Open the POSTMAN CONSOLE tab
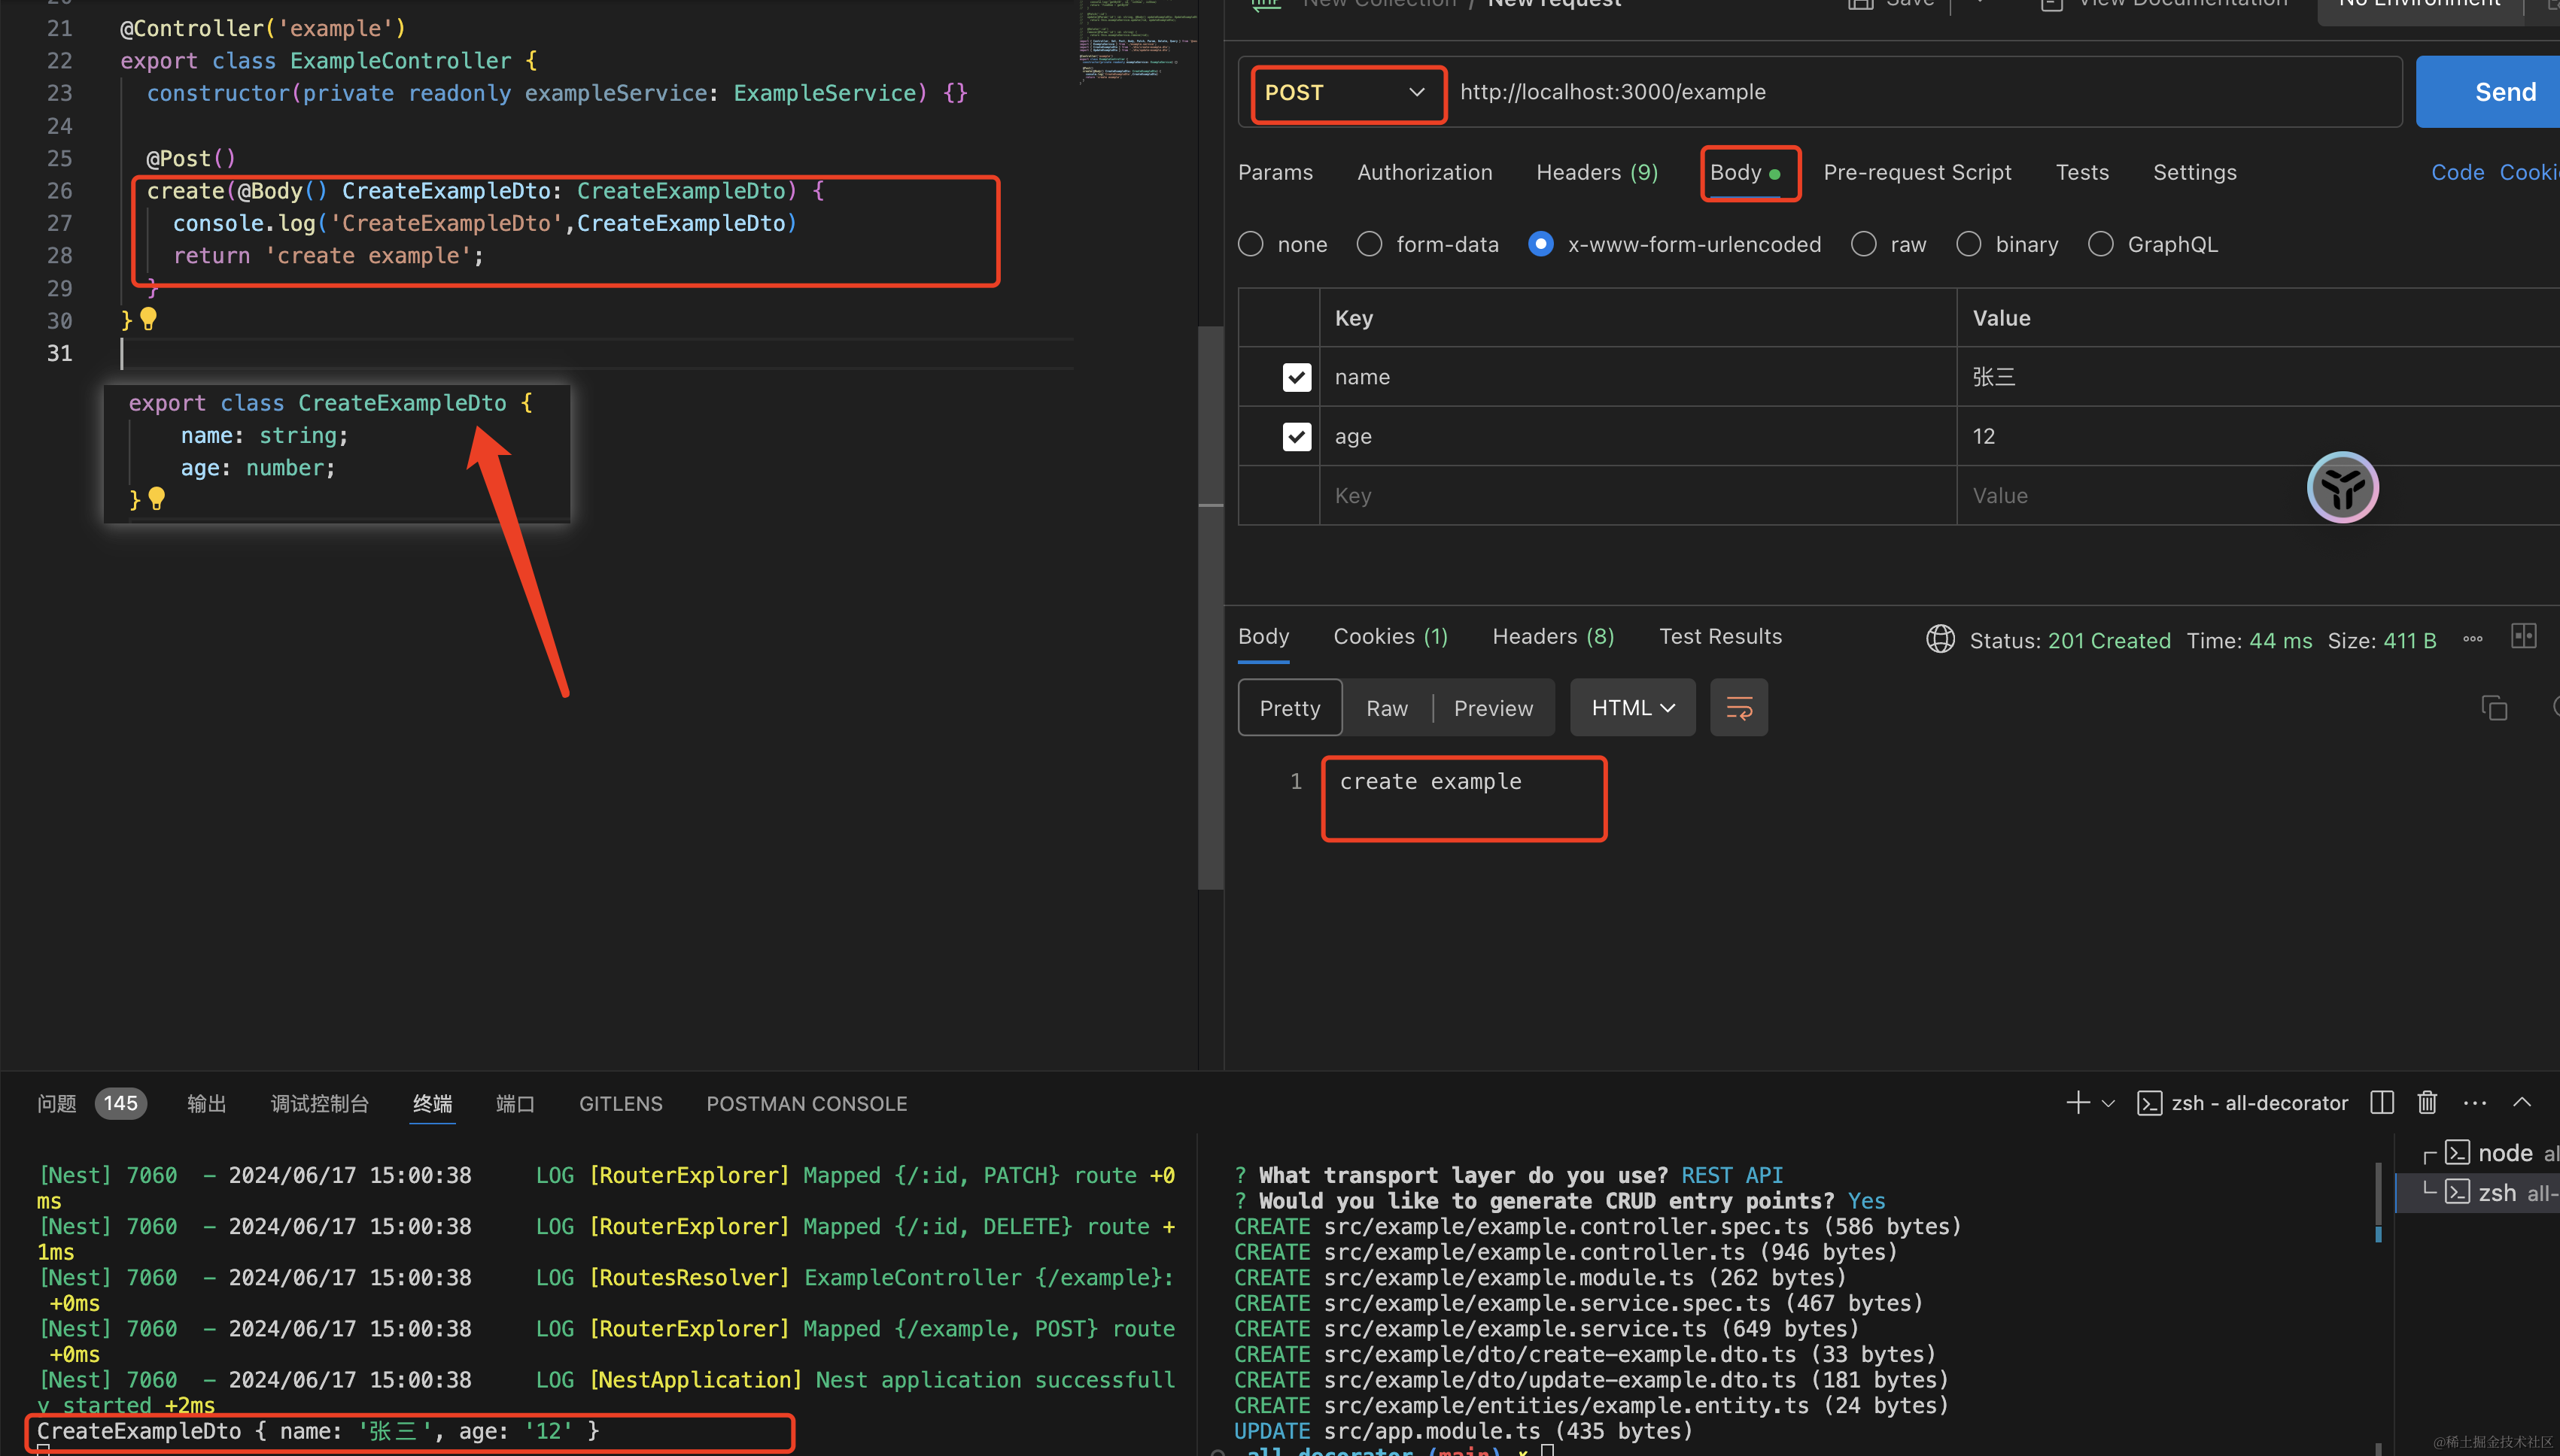This screenshot has width=2560, height=1456. 807,1104
